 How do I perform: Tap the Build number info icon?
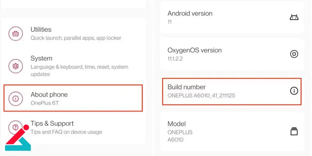294,91
